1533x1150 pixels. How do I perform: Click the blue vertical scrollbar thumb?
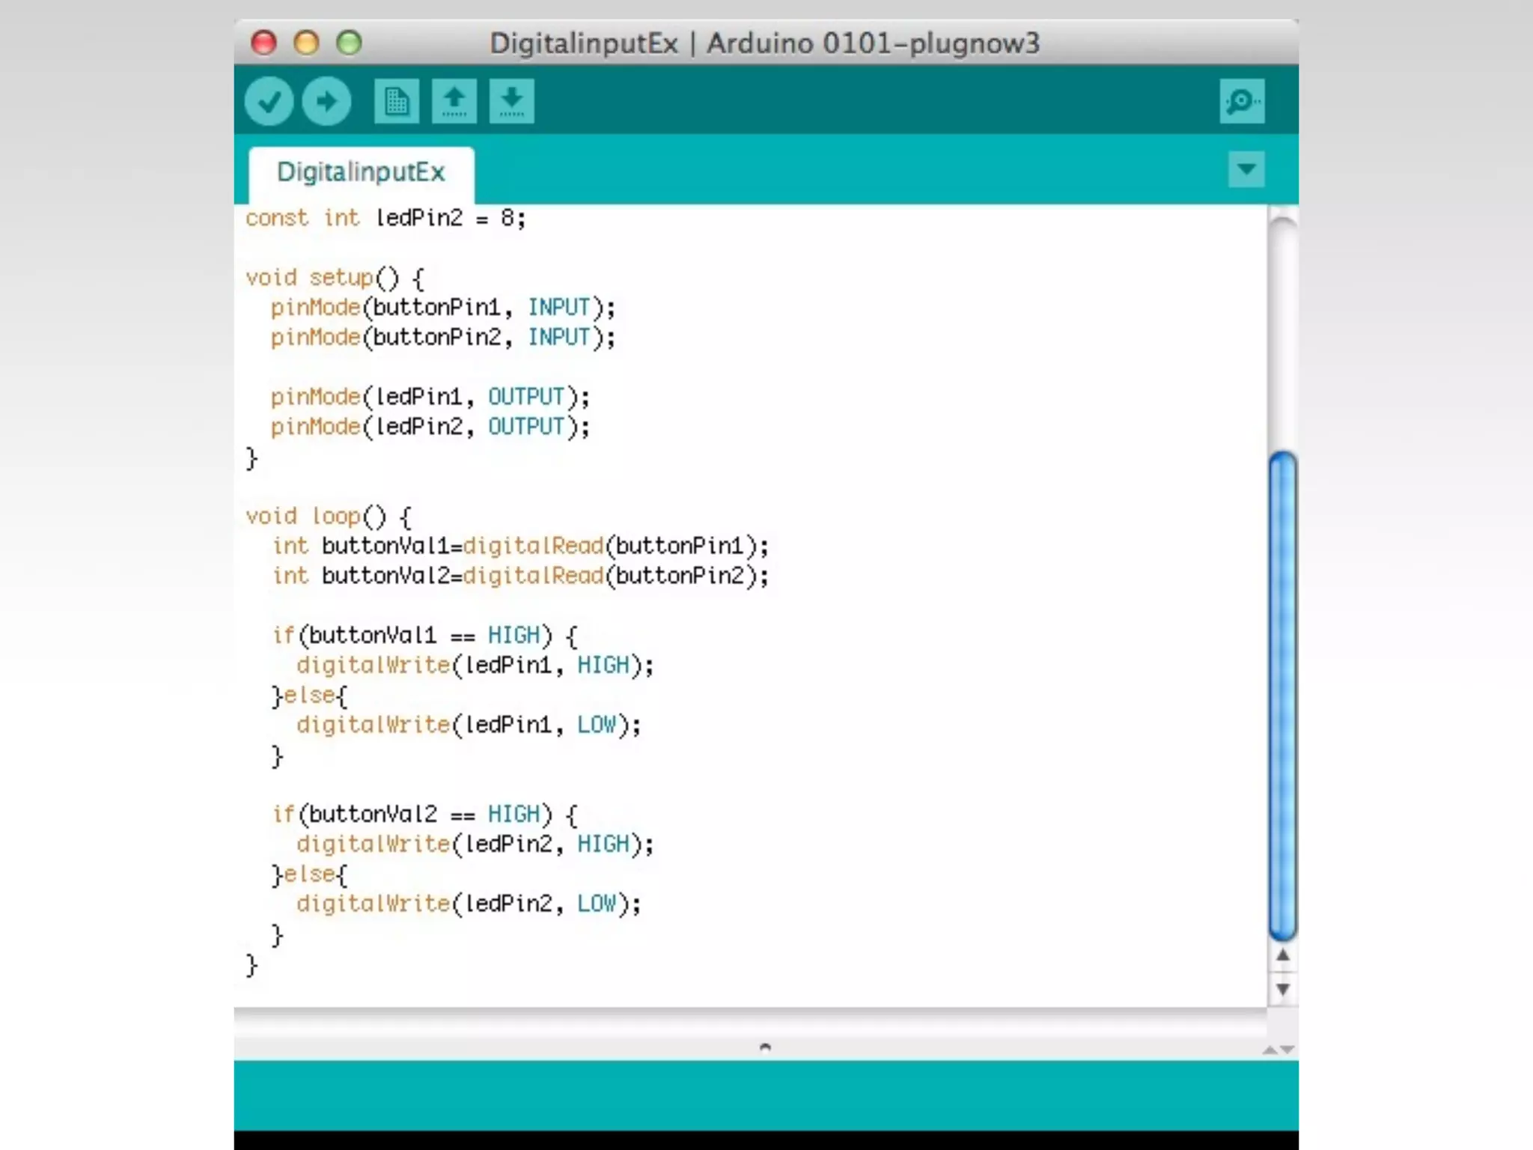click(x=1282, y=696)
